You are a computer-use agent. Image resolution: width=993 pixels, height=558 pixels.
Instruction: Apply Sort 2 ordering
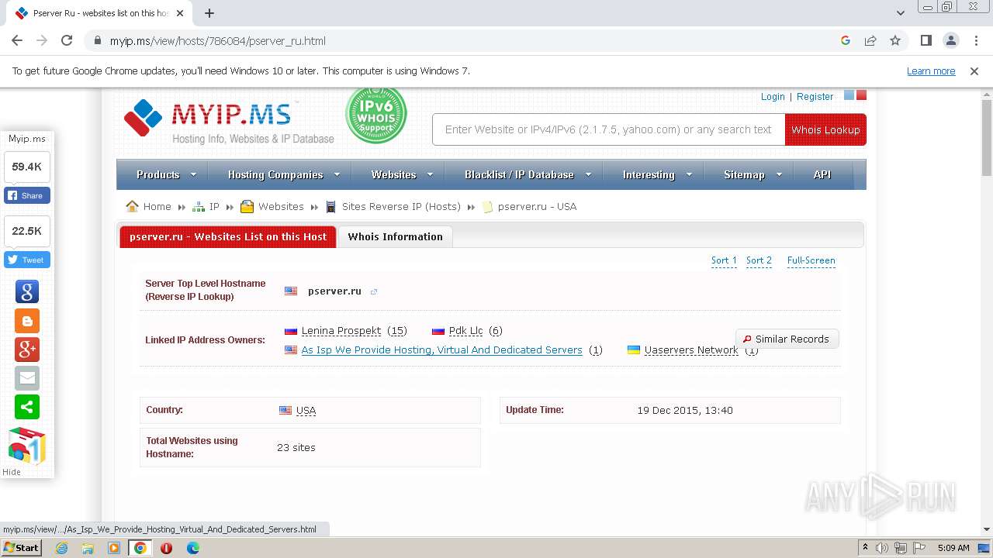pos(759,260)
